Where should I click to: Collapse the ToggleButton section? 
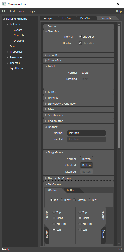[46, 153]
